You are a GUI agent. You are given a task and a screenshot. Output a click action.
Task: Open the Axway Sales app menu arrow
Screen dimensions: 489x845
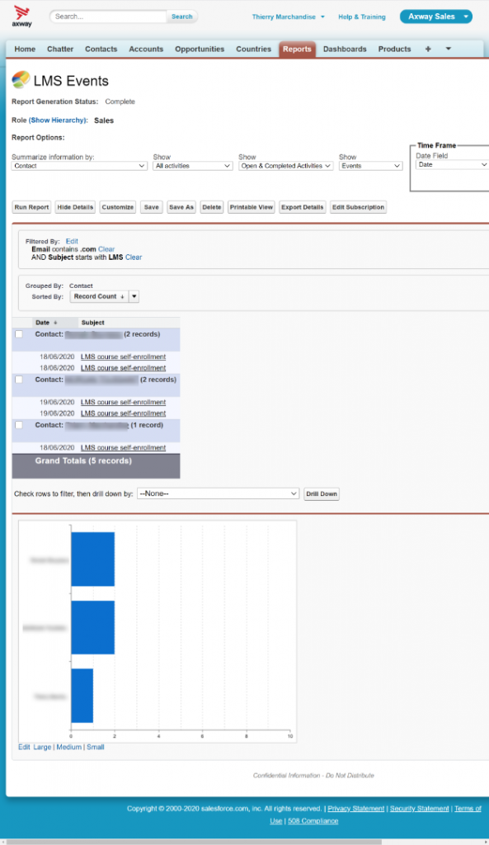coord(466,17)
